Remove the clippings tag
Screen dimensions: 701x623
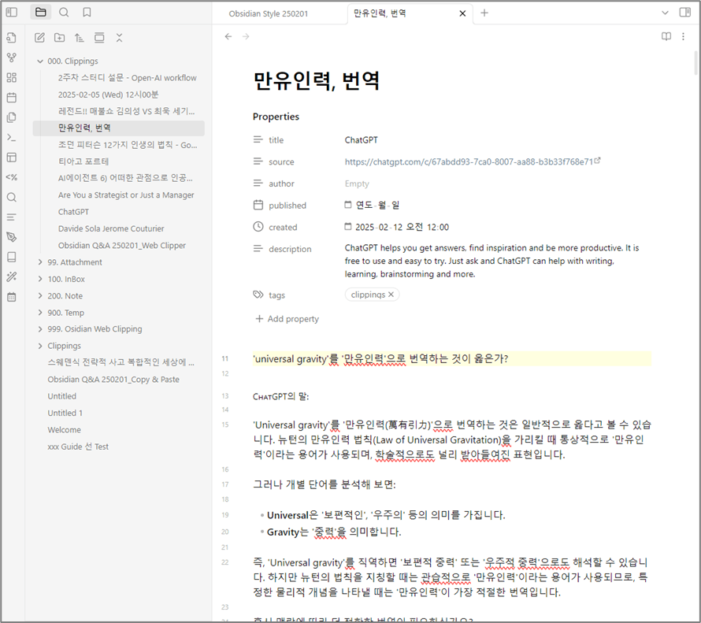coord(391,294)
